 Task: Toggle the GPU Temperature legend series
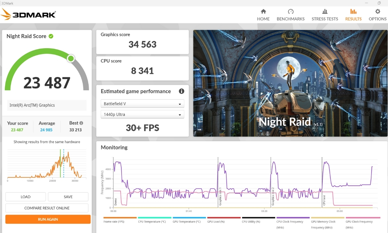tap(189, 220)
